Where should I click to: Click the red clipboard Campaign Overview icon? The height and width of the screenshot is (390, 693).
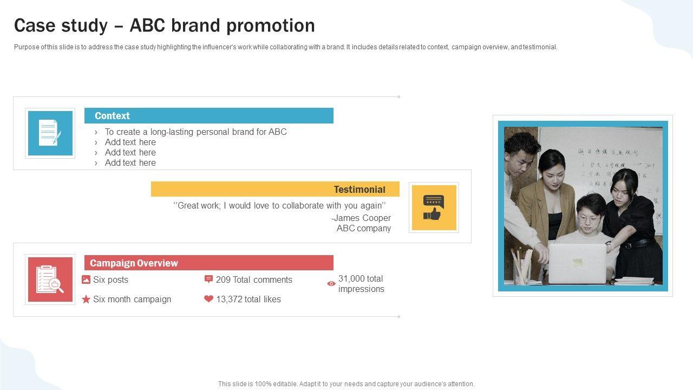pos(50,279)
